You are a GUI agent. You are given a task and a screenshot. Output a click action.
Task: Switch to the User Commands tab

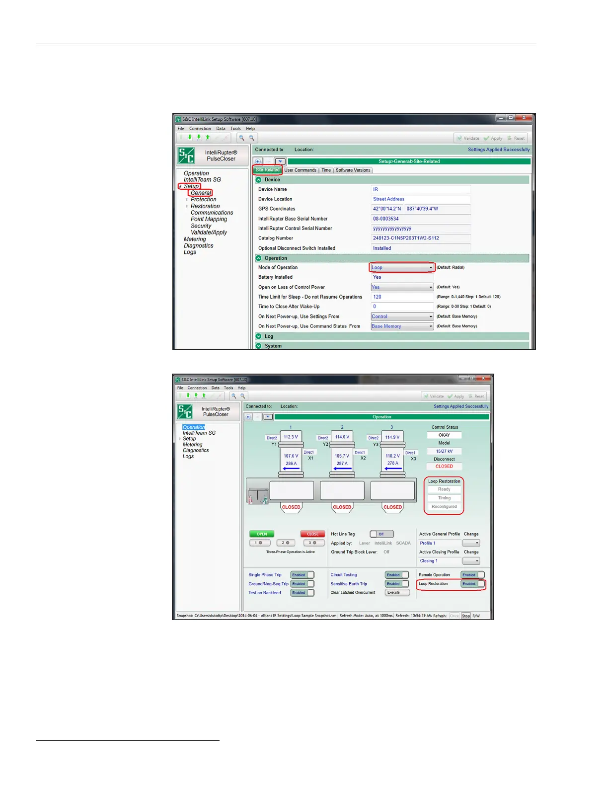(x=300, y=170)
